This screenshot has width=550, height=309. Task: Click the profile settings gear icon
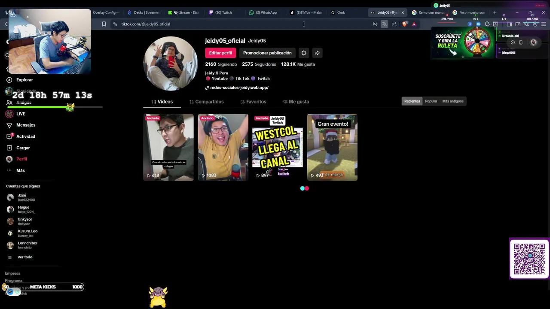(304, 53)
